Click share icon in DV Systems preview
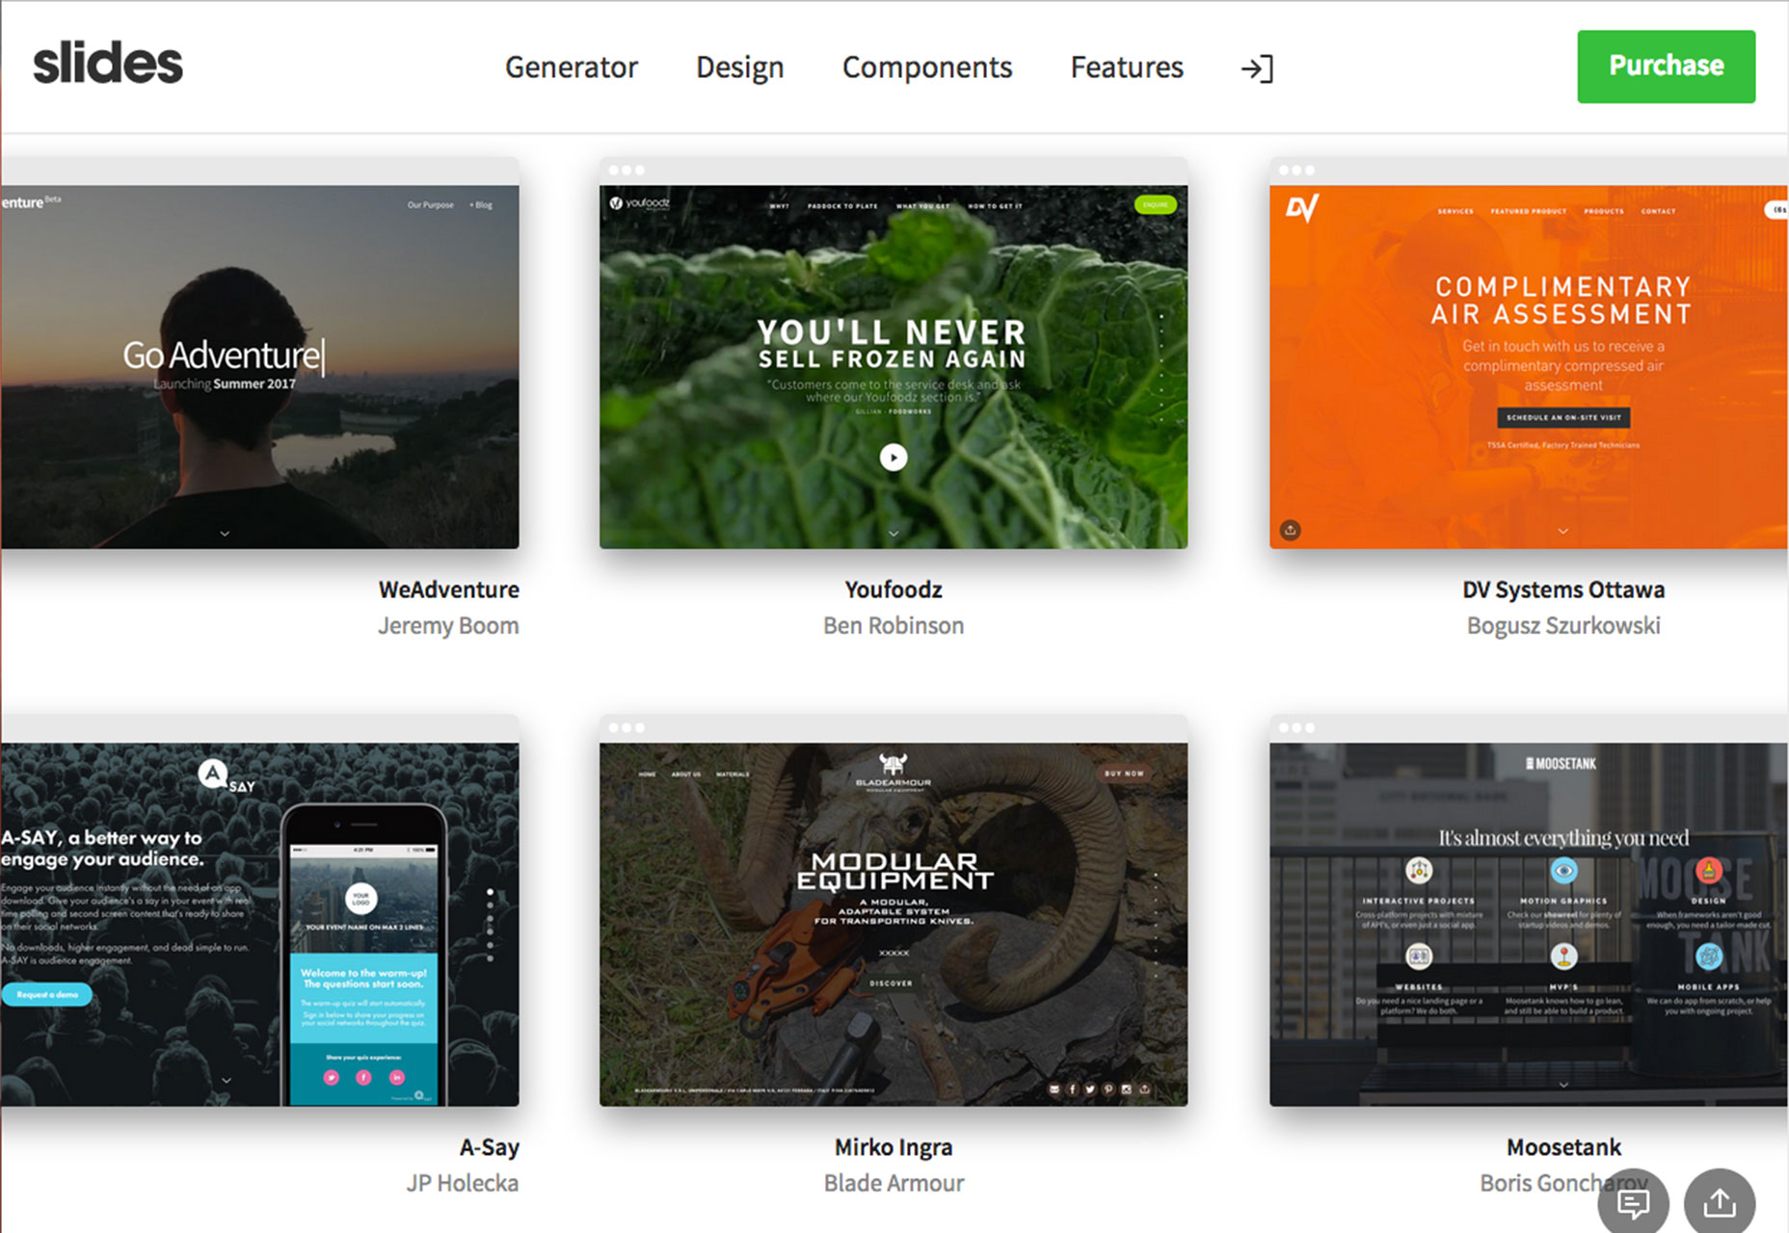 (x=1291, y=530)
